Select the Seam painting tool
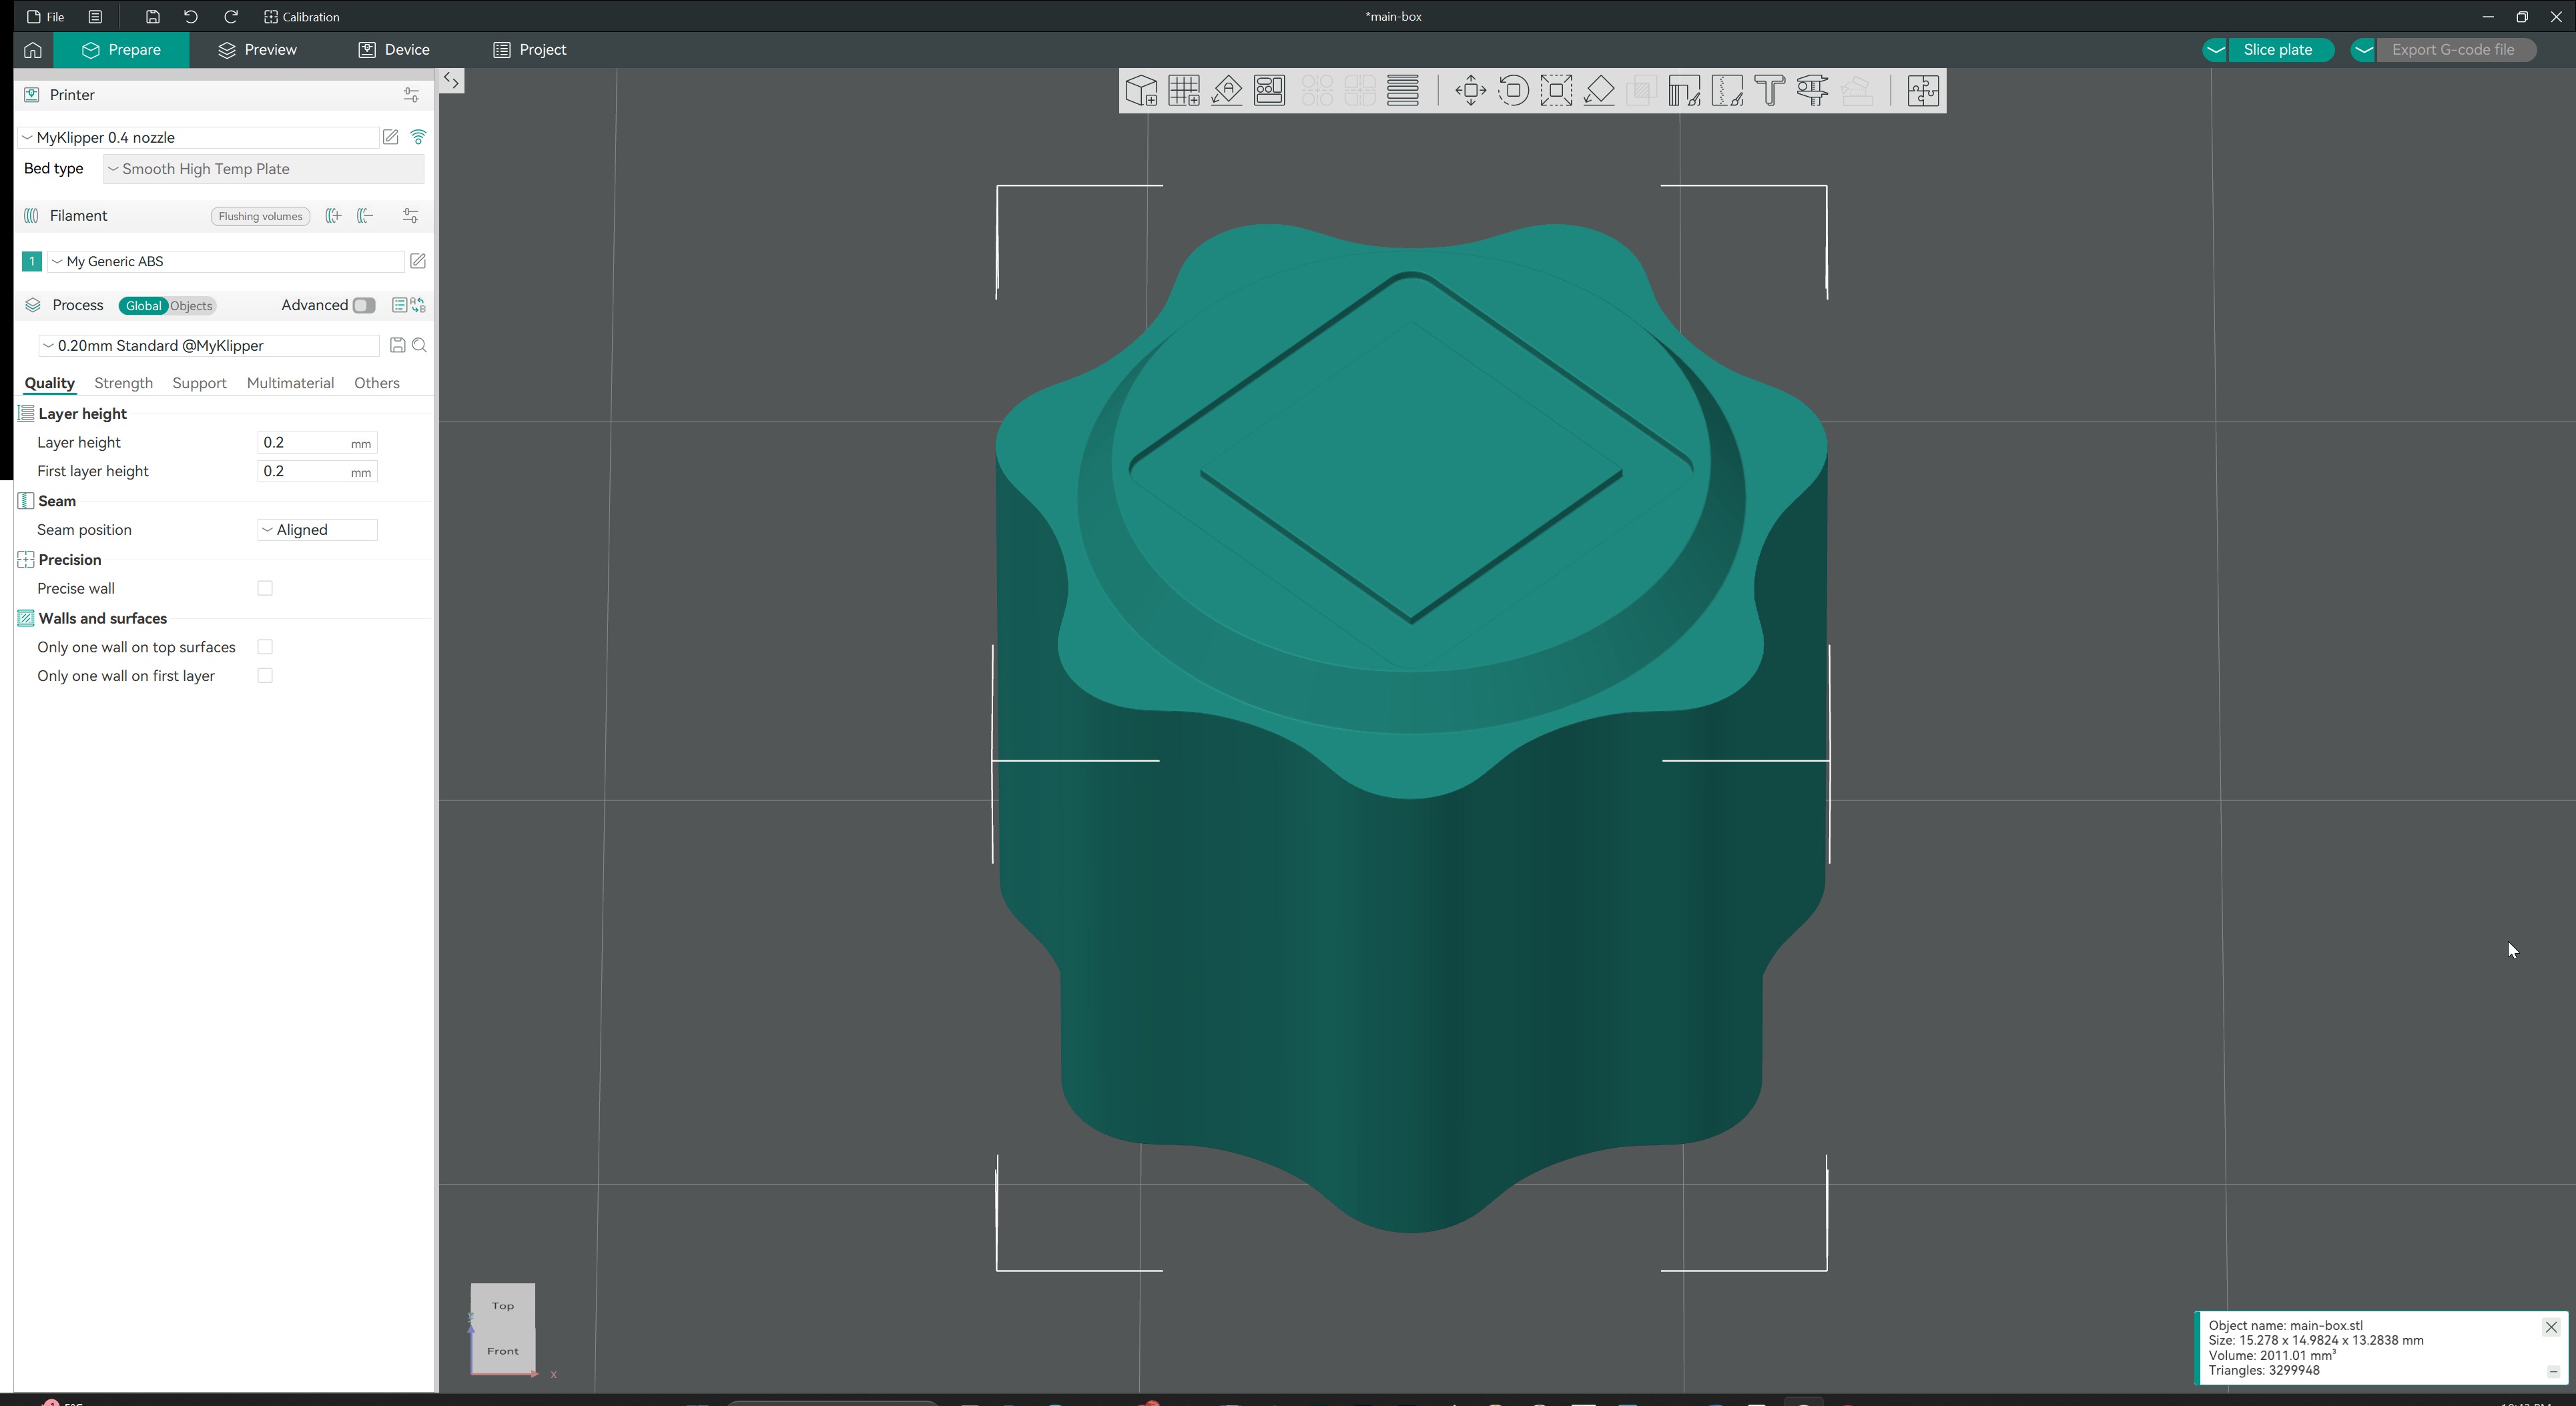This screenshot has height=1406, width=2576. click(x=1727, y=91)
